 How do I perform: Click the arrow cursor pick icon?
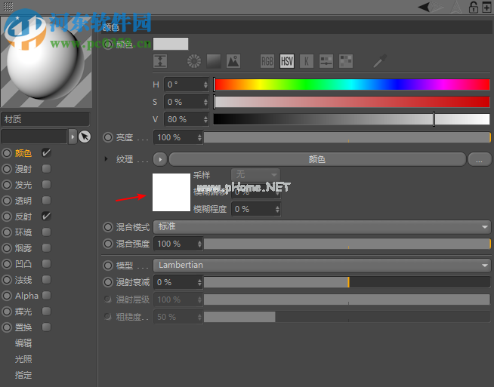click(x=85, y=137)
